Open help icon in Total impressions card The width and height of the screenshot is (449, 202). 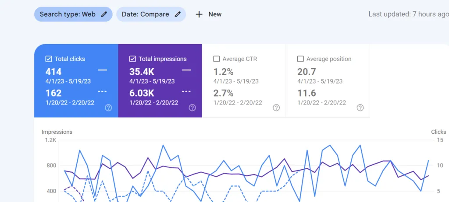tap(192, 108)
